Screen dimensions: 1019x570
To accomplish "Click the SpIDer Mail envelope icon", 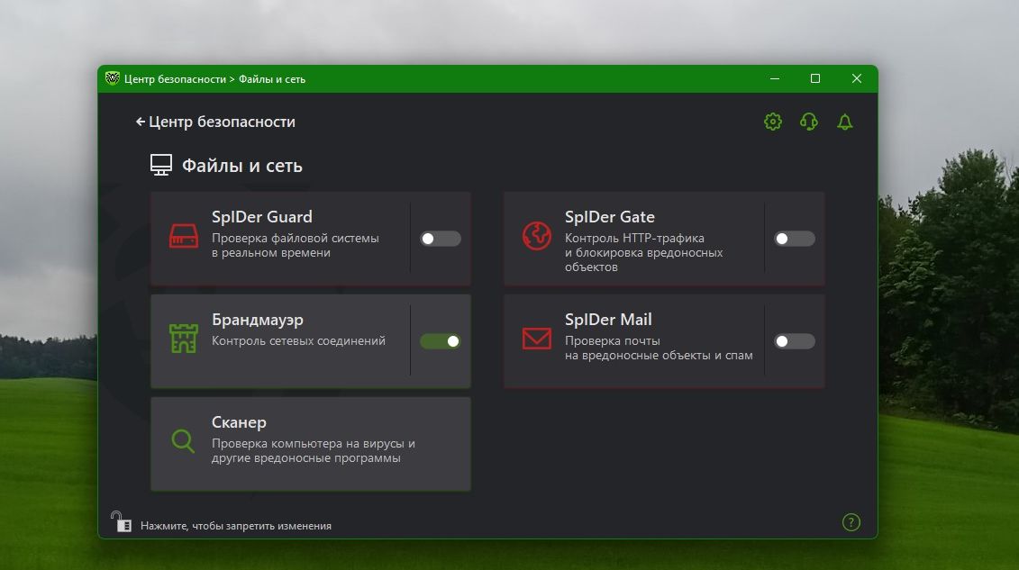I will 537,339.
